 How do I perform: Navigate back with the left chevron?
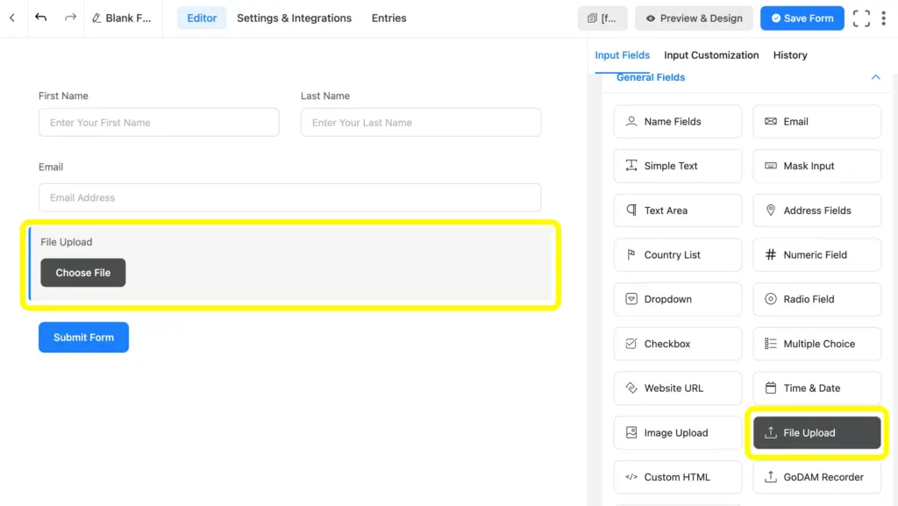pyautogui.click(x=11, y=17)
